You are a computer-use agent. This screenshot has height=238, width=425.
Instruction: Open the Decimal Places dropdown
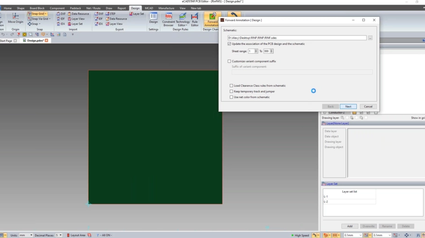(x=58, y=235)
